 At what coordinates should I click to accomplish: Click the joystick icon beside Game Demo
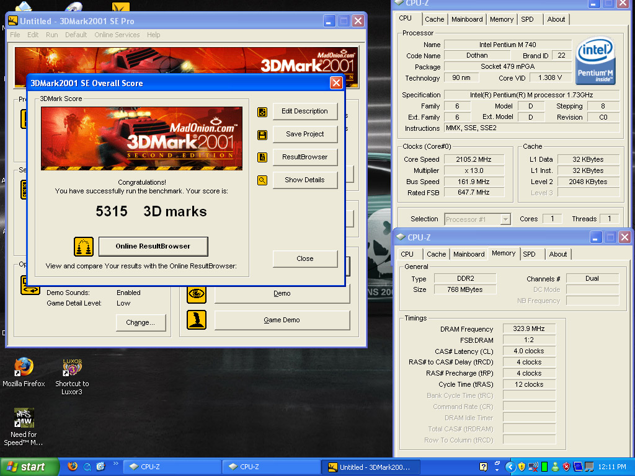(x=197, y=320)
